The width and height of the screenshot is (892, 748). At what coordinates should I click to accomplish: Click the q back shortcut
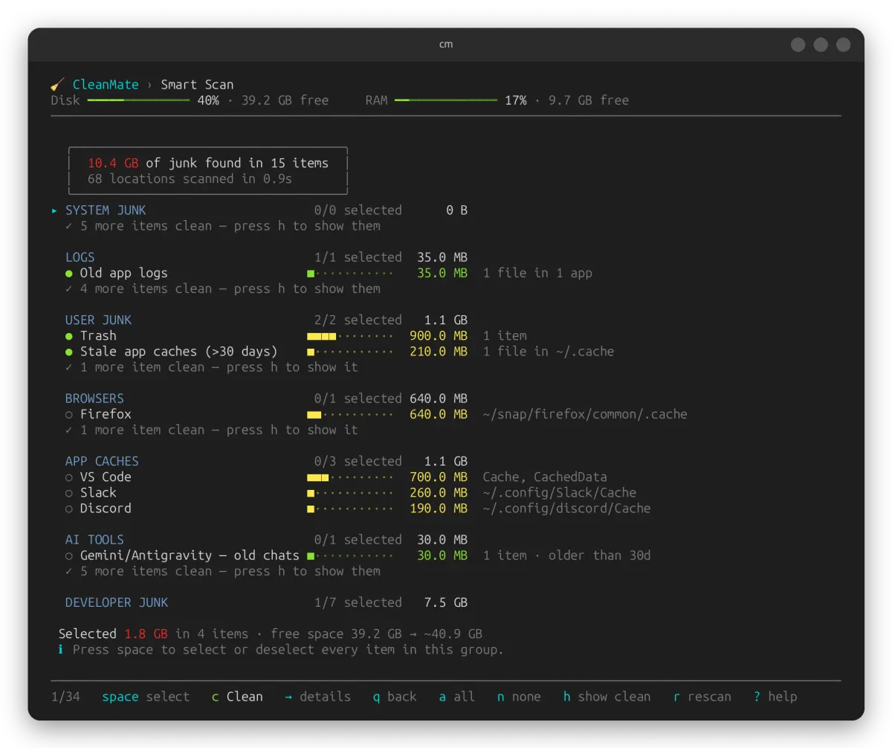[x=395, y=697]
